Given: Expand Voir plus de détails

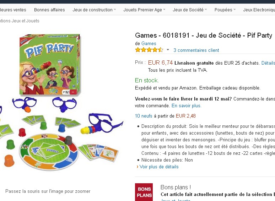Looking at the screenshot, I should click(159, 167).
